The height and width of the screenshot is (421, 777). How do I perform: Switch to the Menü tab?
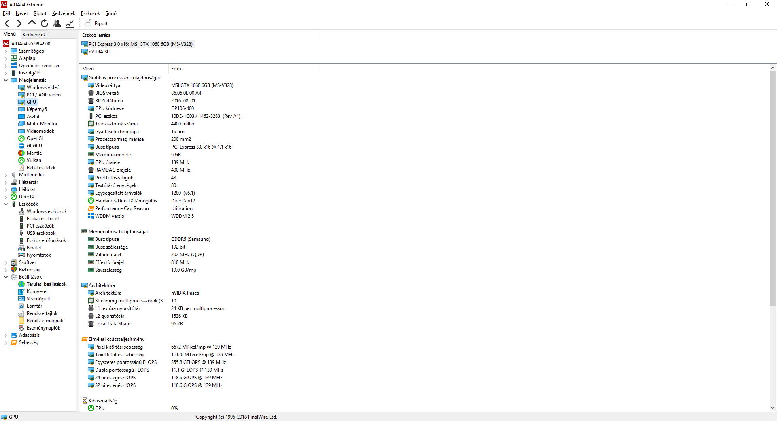tap(10, 34)
